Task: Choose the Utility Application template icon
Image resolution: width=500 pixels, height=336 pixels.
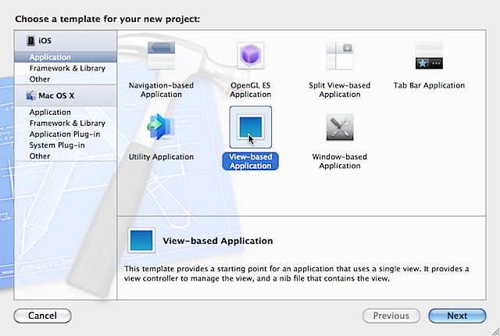Action: pyautogui.click(x=161, y=128)
